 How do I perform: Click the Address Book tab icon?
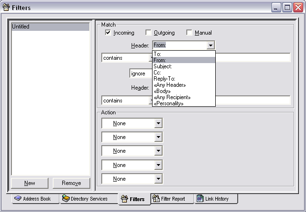(x=18, y=199)
